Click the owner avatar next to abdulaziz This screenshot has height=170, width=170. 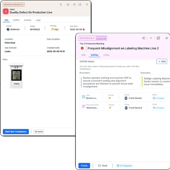coord(8,30)
